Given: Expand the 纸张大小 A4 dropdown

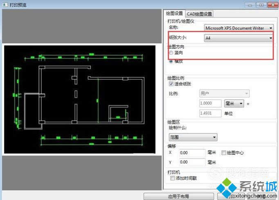Looking at the screenshot, I should click(x=239, y=38).
